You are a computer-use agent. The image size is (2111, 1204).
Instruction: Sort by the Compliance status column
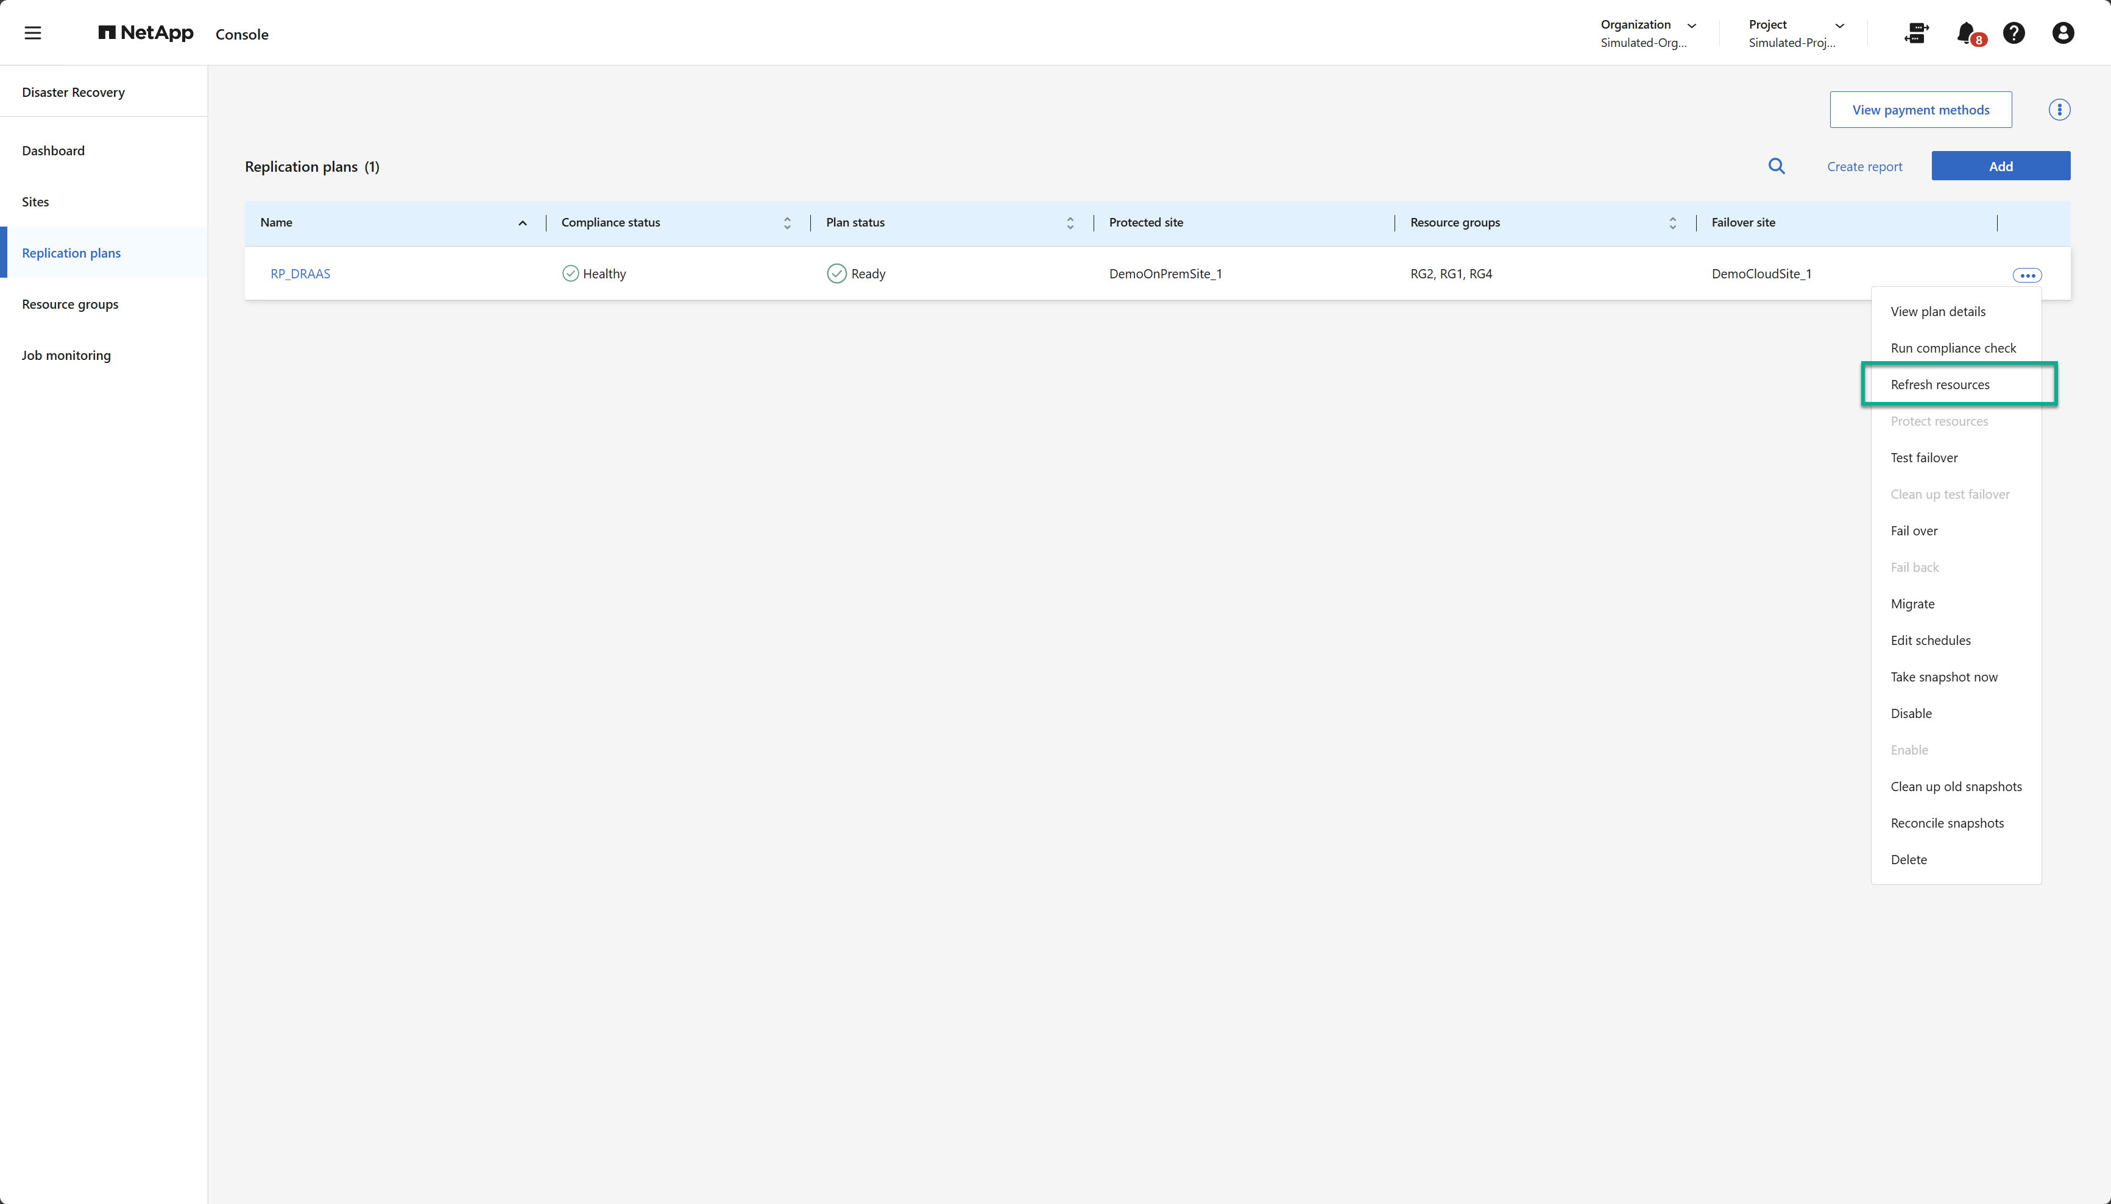787,224
